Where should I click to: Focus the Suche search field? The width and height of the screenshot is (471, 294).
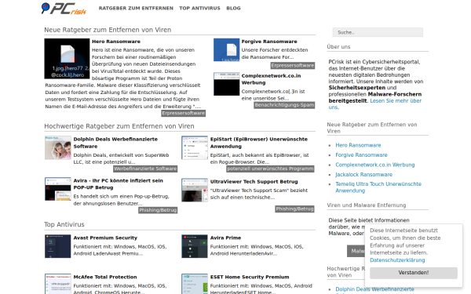coord(378,32)
